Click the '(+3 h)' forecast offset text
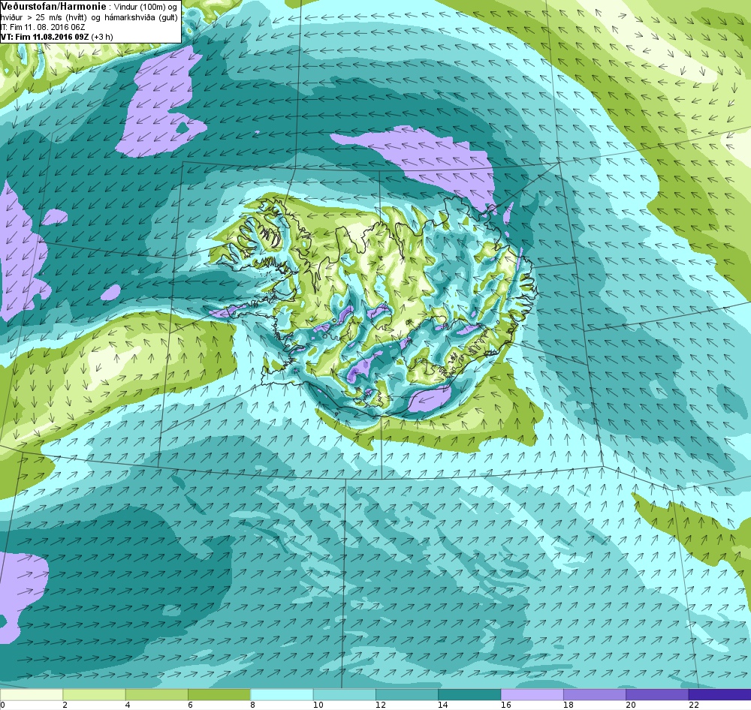 101,37
